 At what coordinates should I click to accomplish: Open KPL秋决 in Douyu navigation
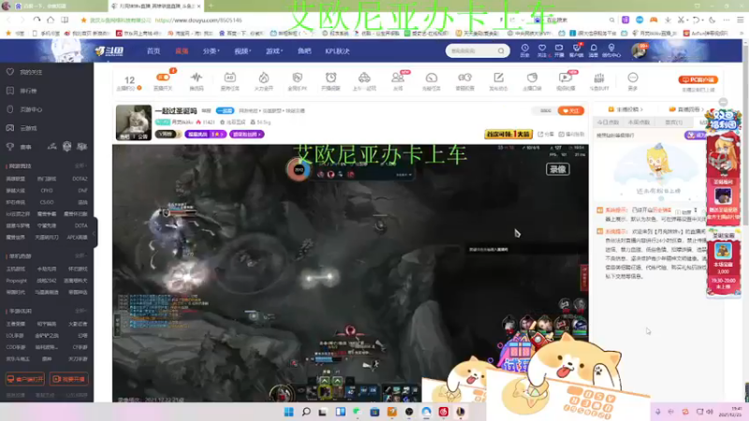[337, 51]
